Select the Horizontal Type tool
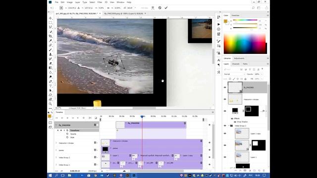Screen dimensions: 317x178 coord(51,86)
